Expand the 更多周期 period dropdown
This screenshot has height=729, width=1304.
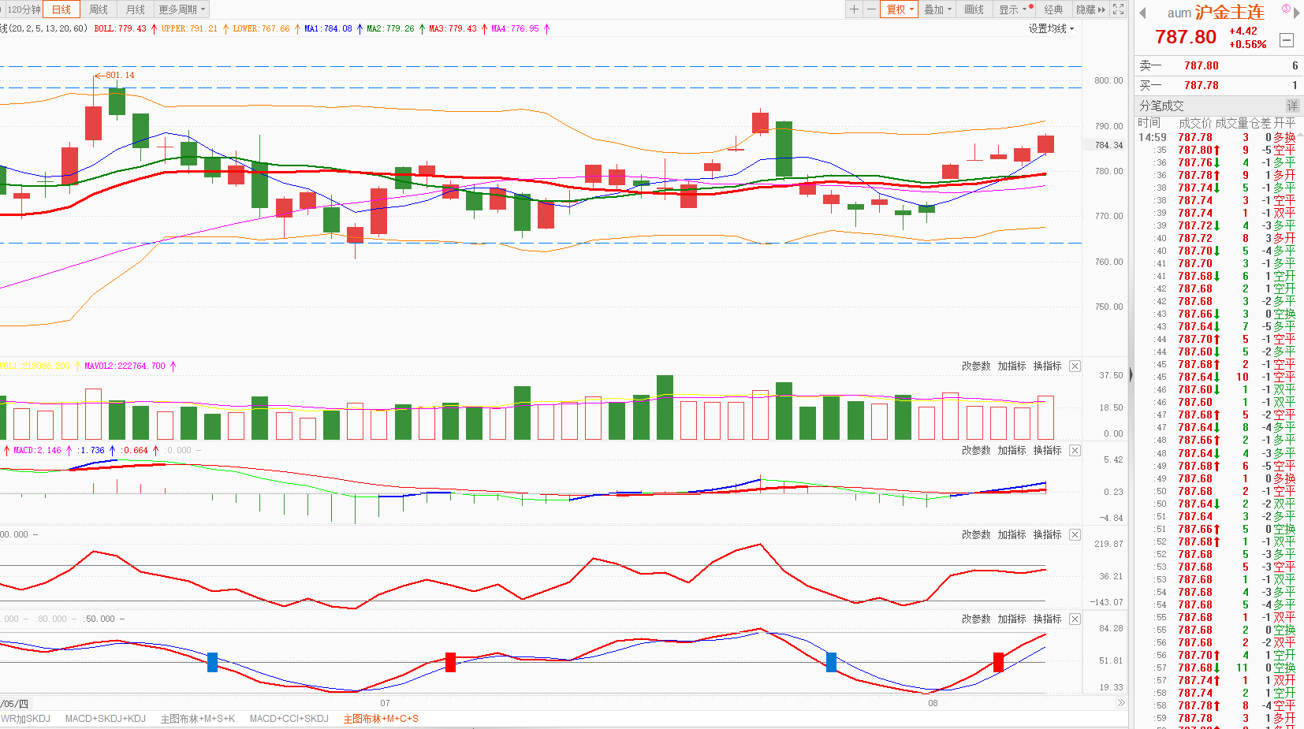[181, 9]
